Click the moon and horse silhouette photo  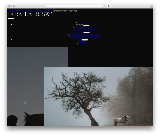[x=25, y=86]
